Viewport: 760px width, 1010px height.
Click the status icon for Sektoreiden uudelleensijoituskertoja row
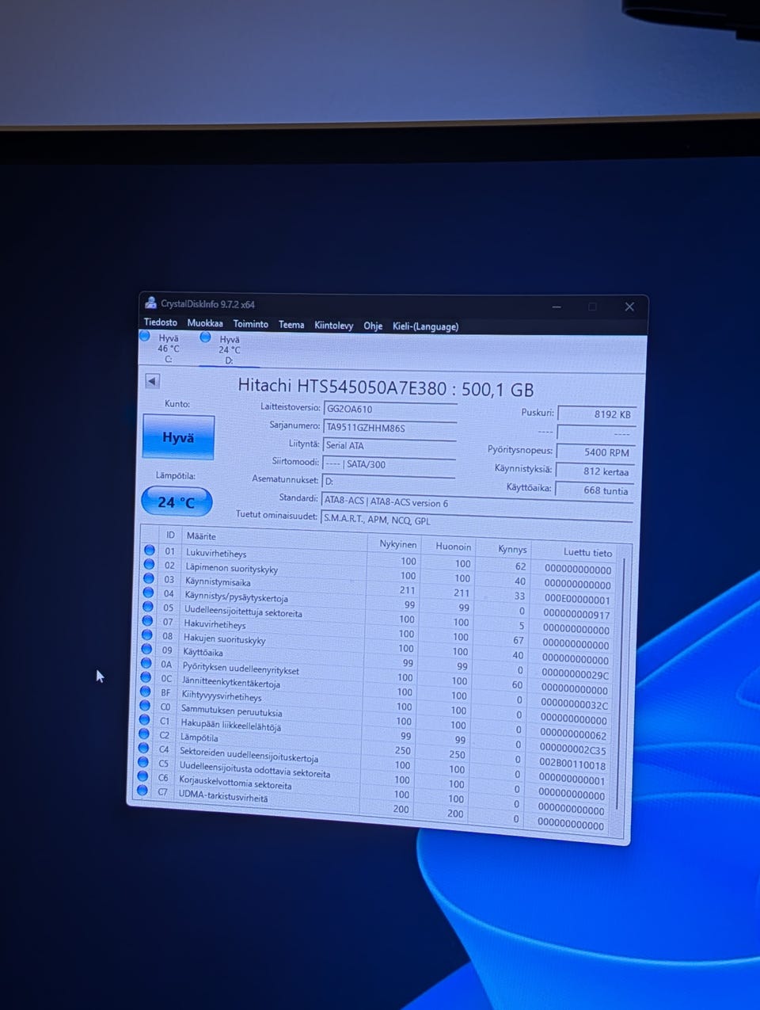pos(143,748)
